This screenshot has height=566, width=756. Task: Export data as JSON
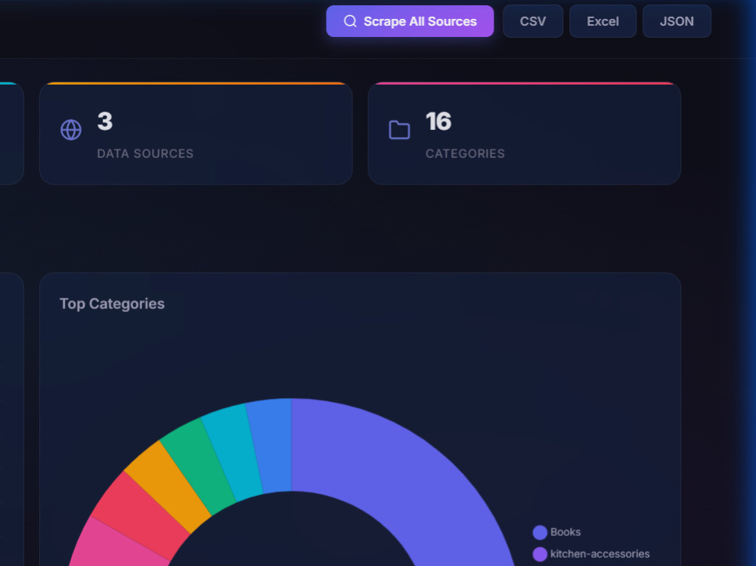(677, 21)
